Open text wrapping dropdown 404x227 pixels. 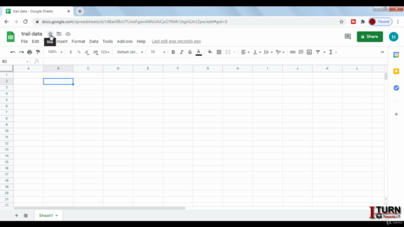[x=268, y=52]
